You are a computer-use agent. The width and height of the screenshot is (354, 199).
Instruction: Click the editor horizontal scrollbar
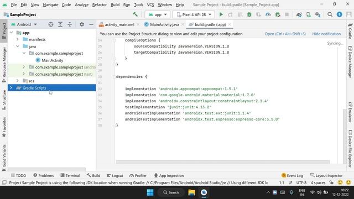coord(222,162)
